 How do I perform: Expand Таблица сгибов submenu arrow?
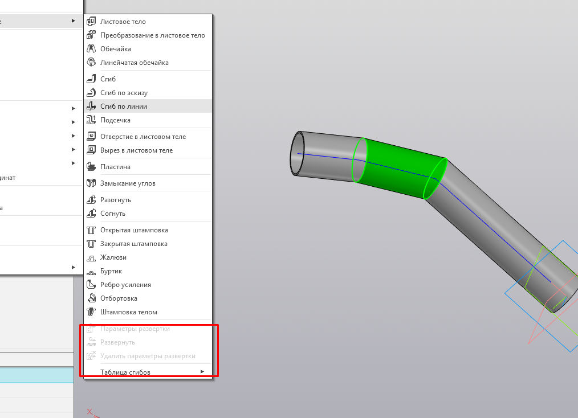pyautogui.click(x=202, y=372)
